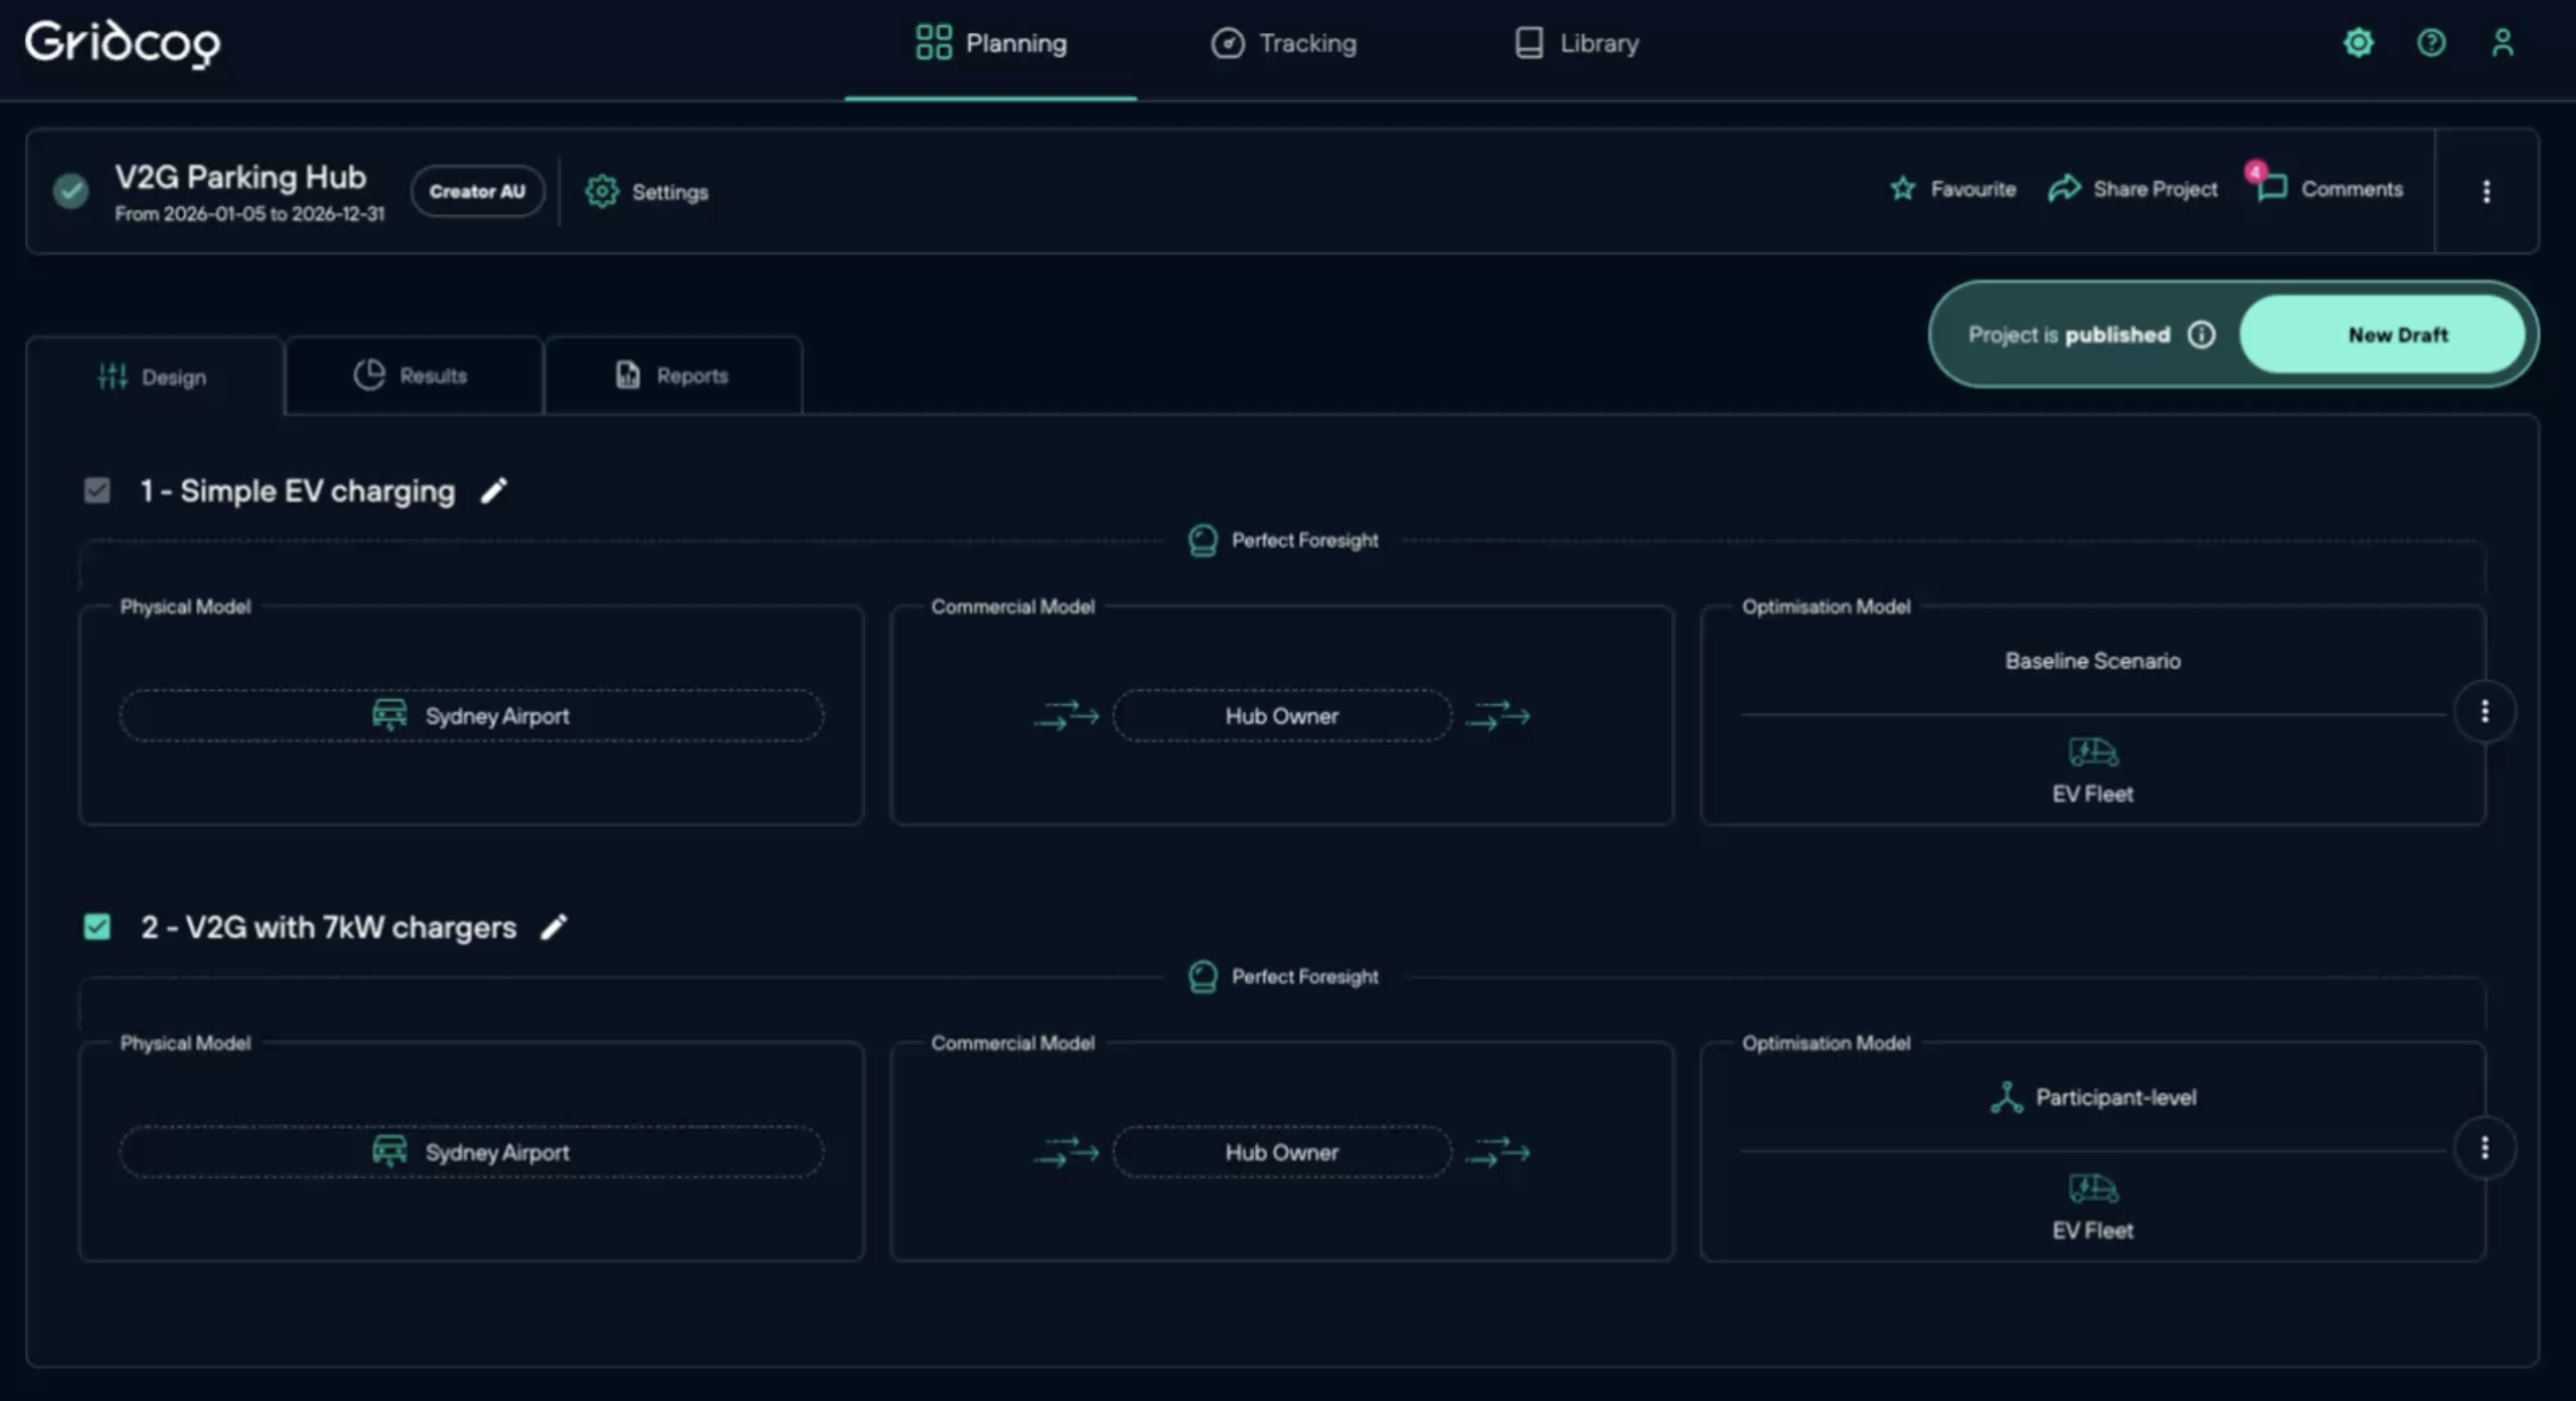Open the help question mark icon
The width and height of the screenshot is (2576, 1401).
[x=2431, y=43]
